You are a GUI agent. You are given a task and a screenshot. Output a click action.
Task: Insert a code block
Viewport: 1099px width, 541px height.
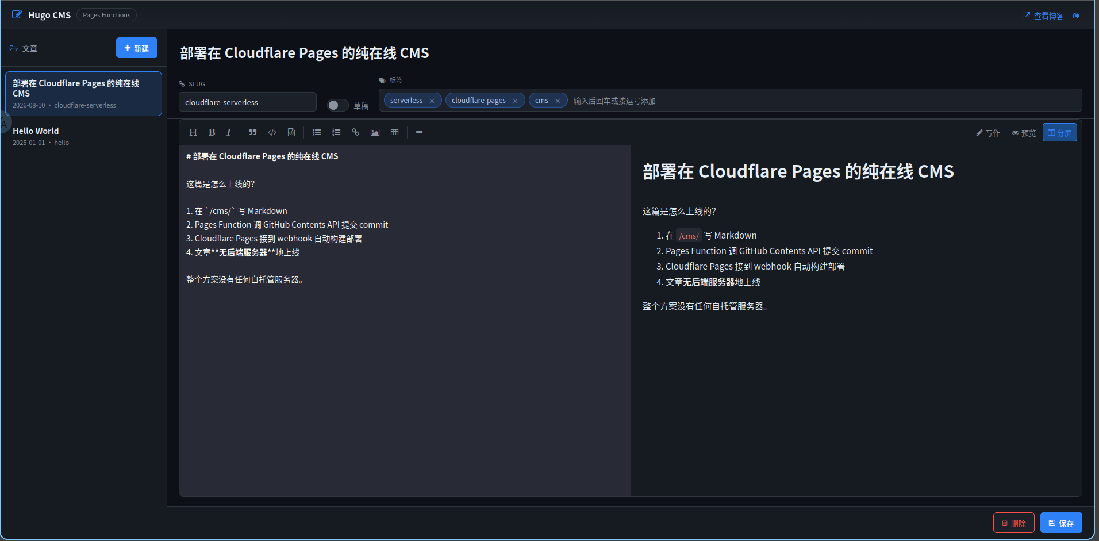tap(291, 132)
